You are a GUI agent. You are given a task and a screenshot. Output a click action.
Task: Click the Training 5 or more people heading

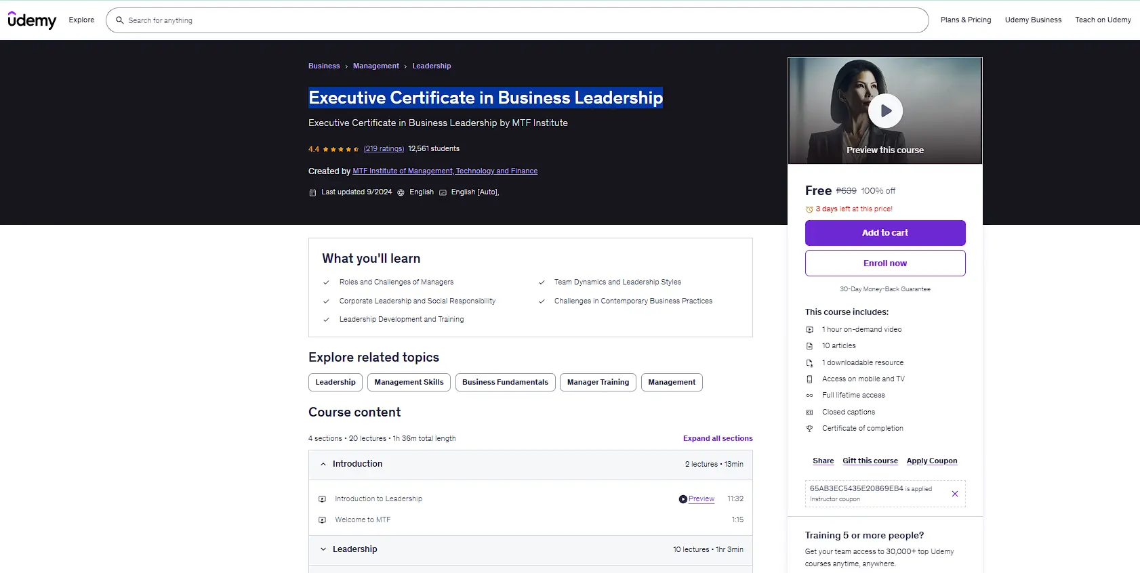tap(864, 536)
